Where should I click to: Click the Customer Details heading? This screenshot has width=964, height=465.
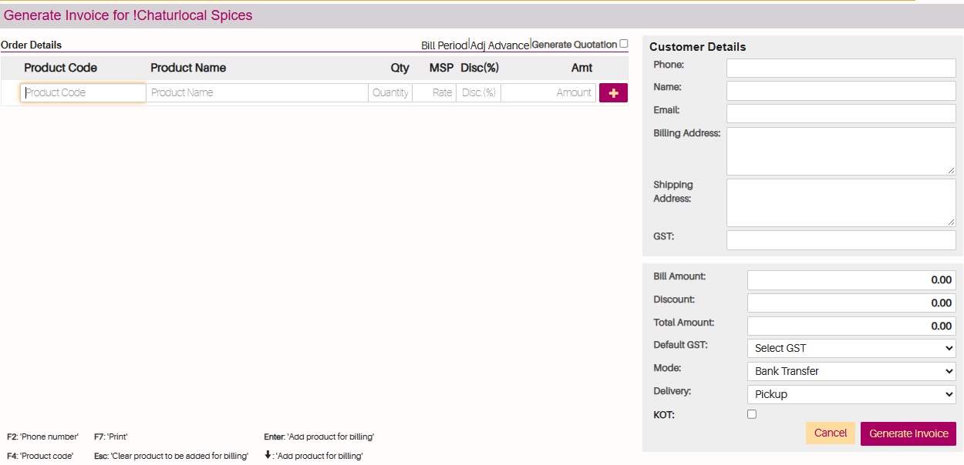(x=697, y=47)
